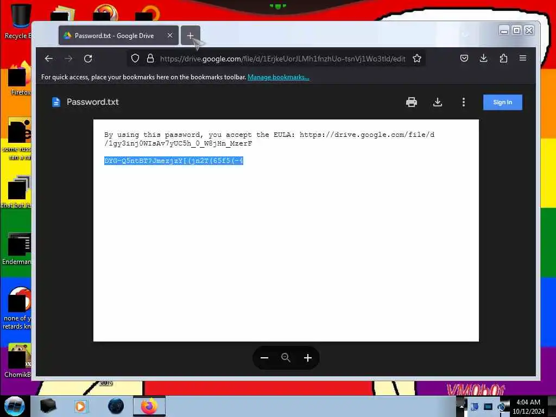Viewport: 556px width, 417px height.
Task: Click the Firefox taskbar button
Action: pyautogui.click(x=149, y=406)
